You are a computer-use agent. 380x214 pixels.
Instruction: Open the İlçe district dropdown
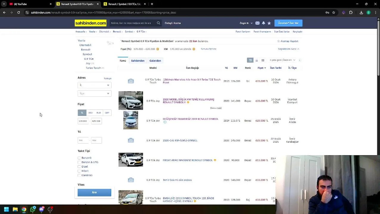click(94, 93)
